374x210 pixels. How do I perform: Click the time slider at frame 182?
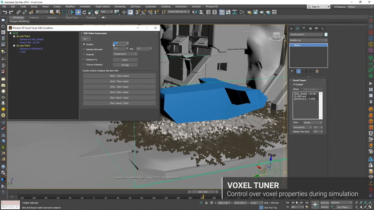click(x=203, y=192)
